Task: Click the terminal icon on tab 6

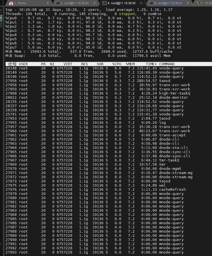Action: [x=151, y=3]
